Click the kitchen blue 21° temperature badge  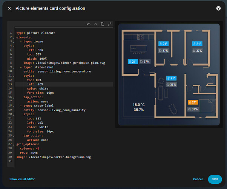133,61
